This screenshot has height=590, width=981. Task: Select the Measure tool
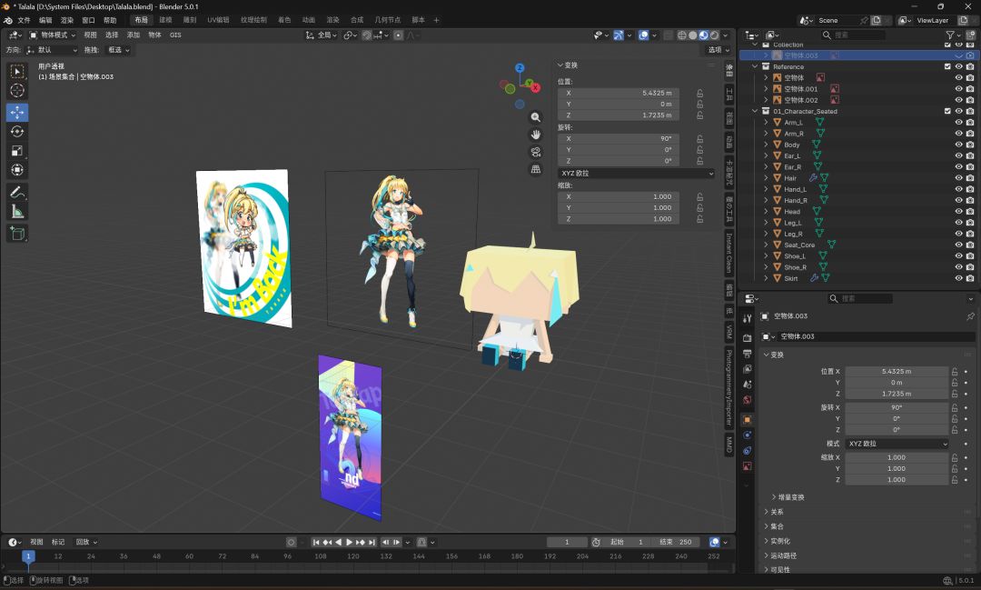17,212
